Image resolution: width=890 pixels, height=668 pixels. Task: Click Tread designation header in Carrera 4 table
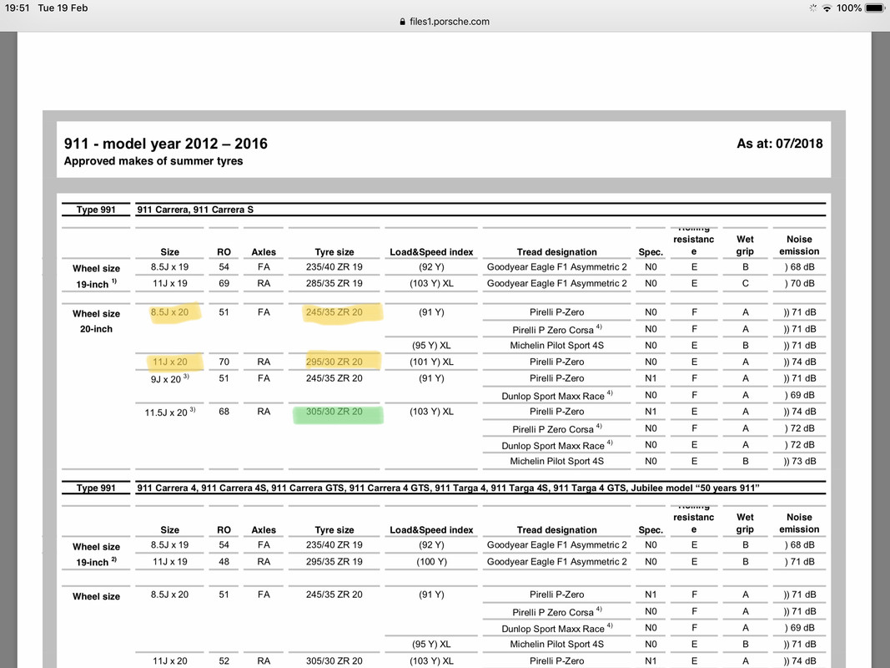coord(557,530)
